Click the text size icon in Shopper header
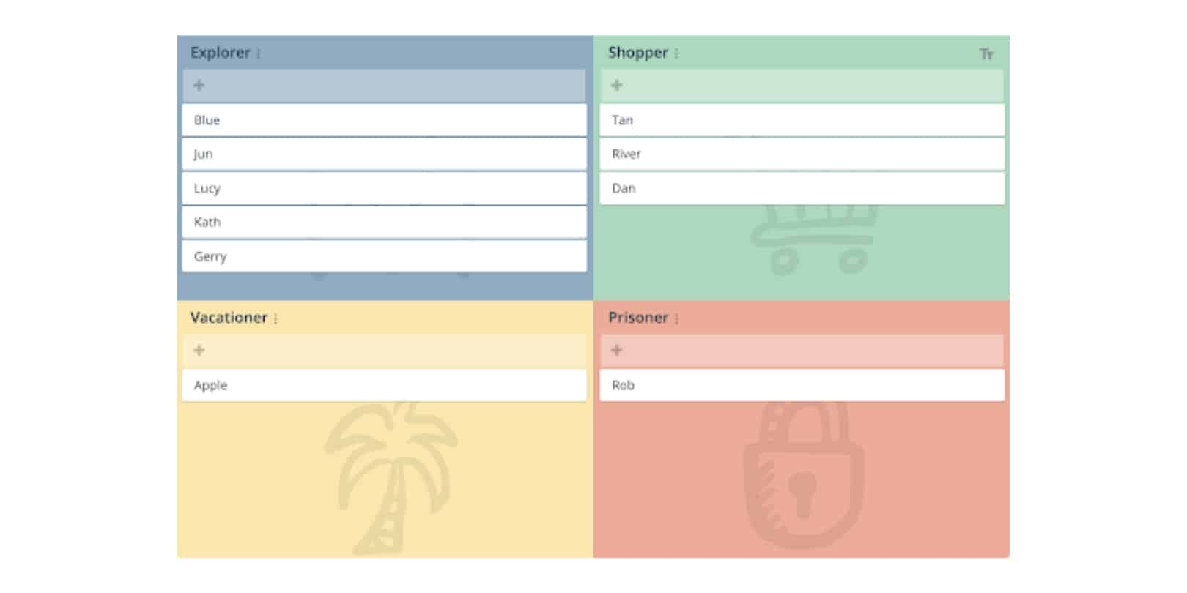Image resolution: width=1187 pixels, height=593 pixels. point(986,54)
